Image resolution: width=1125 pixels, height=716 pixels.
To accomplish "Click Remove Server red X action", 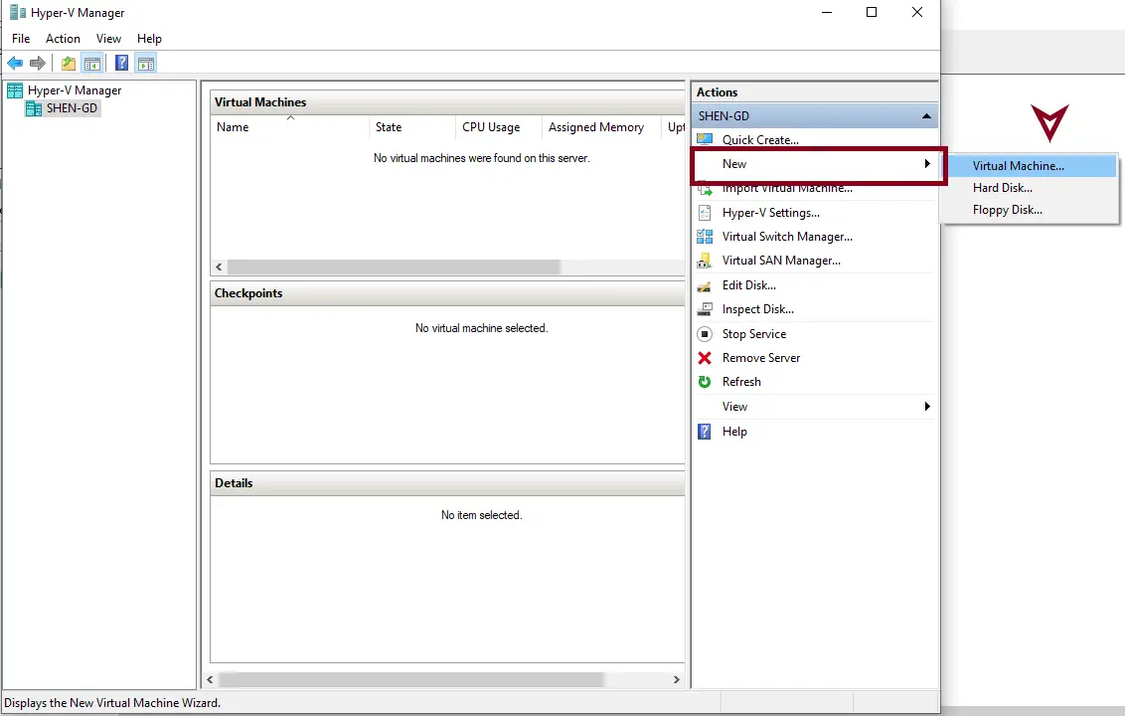I will 760,358.
